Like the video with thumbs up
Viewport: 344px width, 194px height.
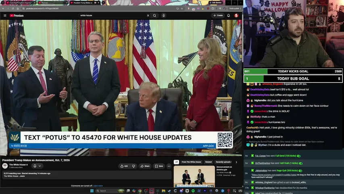click(x=124, y=166)
